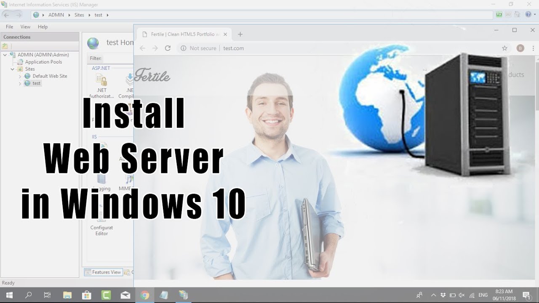The image size is (539, 303).
Task: Open the green Camtasia taskbar icon
Action: click(106, 295)
